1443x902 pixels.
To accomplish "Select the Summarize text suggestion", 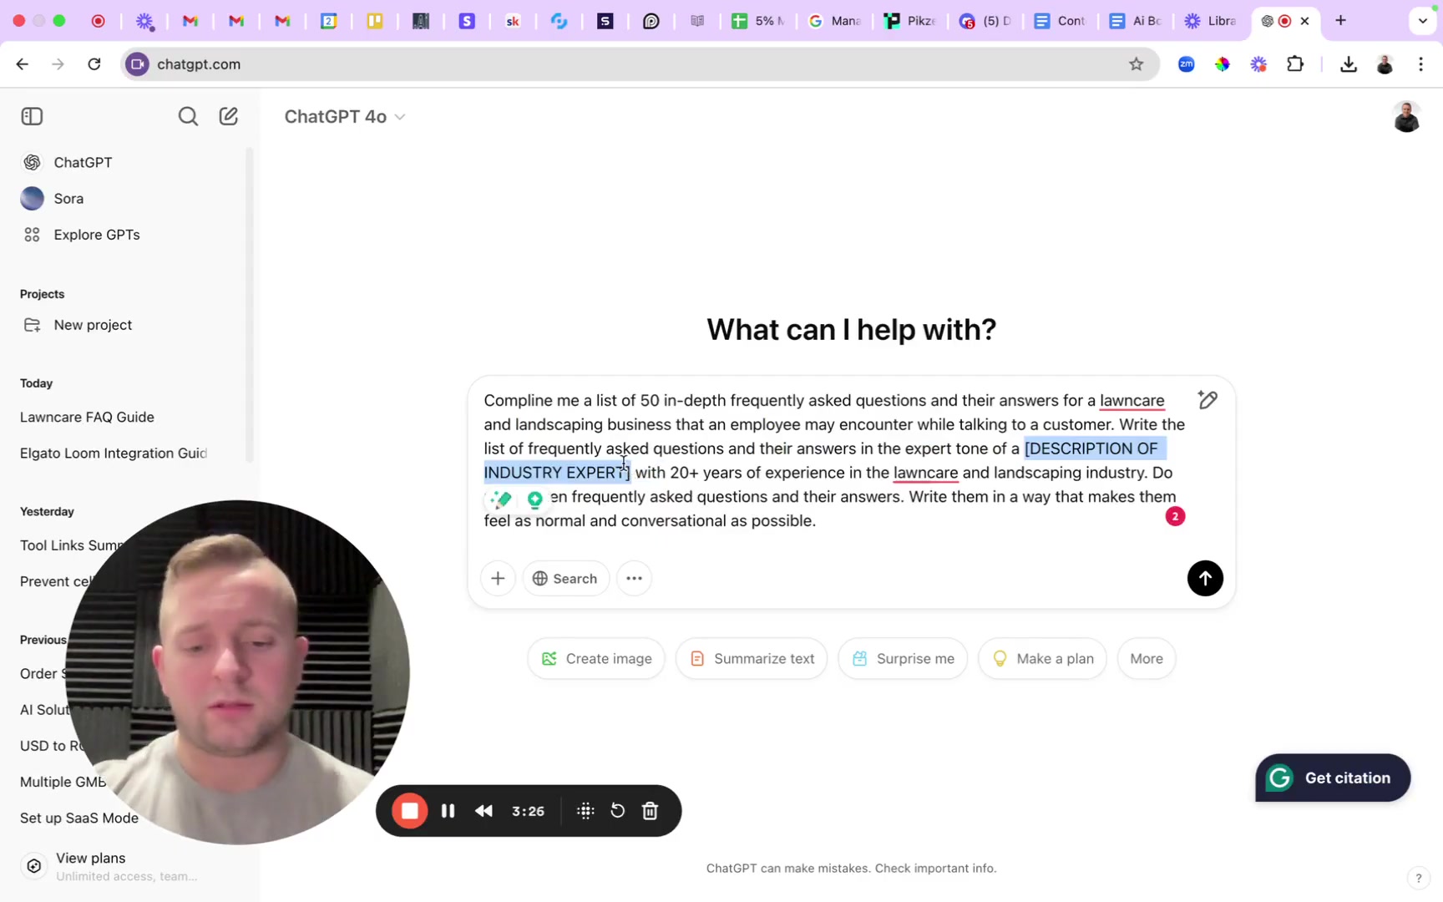I will tap(752, 658).
